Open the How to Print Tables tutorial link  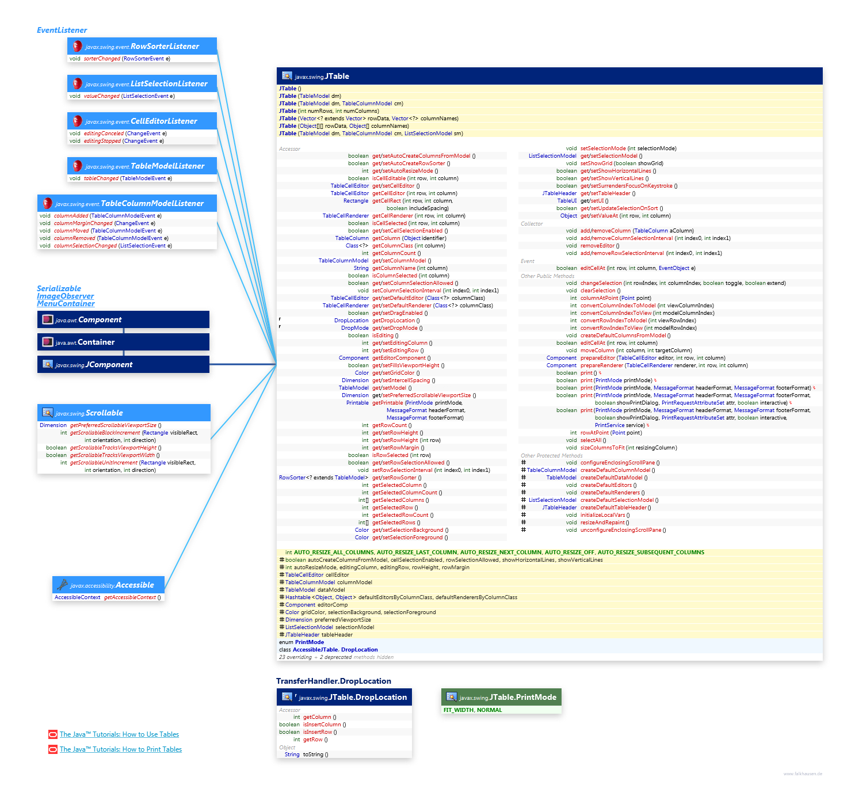[121, 749]
